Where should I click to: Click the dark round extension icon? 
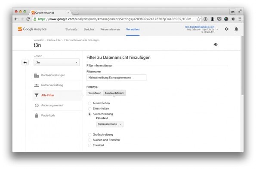point(226,19)
